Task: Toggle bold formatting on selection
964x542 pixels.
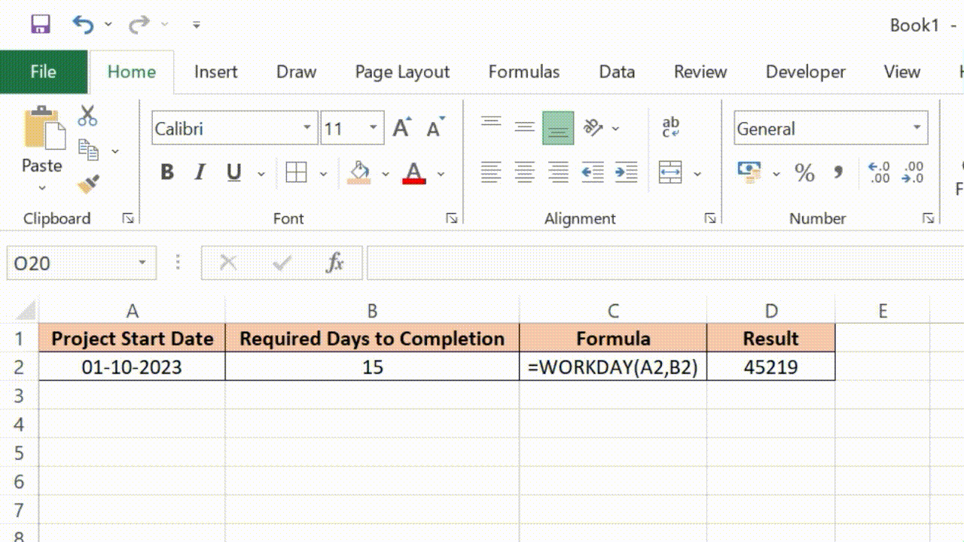Action: [166, 172]
